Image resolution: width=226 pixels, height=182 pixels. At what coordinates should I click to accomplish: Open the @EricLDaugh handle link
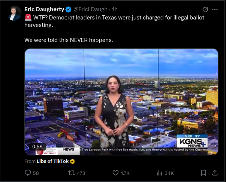click(x=91, y=9)
